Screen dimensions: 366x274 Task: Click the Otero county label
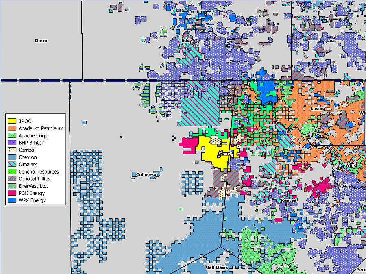point(41,41)
